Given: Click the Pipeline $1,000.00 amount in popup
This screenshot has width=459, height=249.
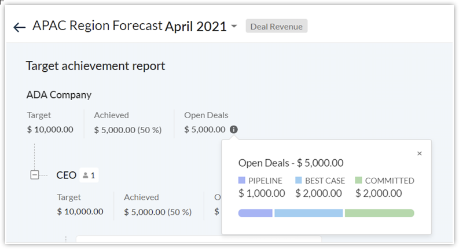Looking at the screenshot, I should coord(262,193).
